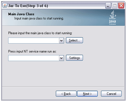Expand the main java class dropdown arrow
The width and height of the screenshot is (127, 102).
click(x=62, y=41)
